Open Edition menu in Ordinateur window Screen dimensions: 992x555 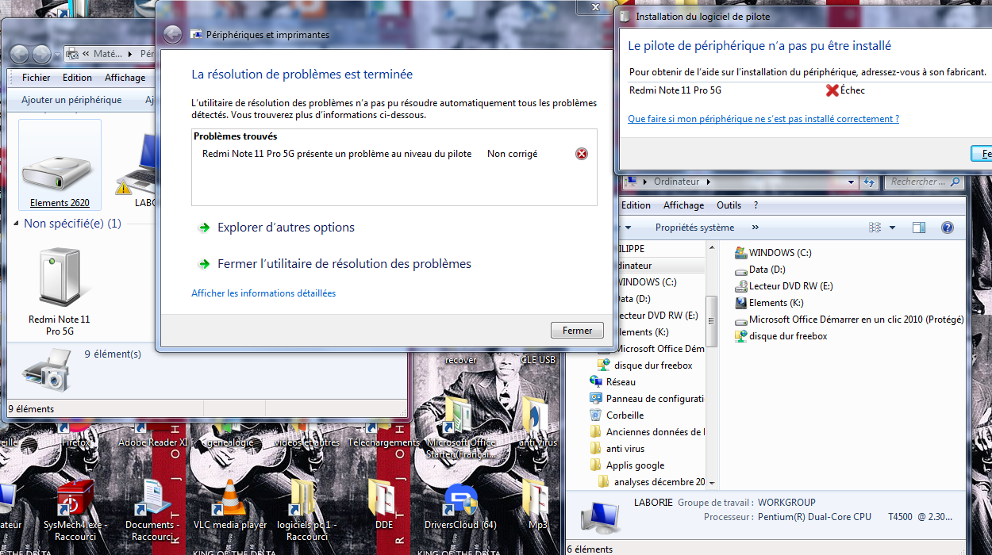click(636, 205)
